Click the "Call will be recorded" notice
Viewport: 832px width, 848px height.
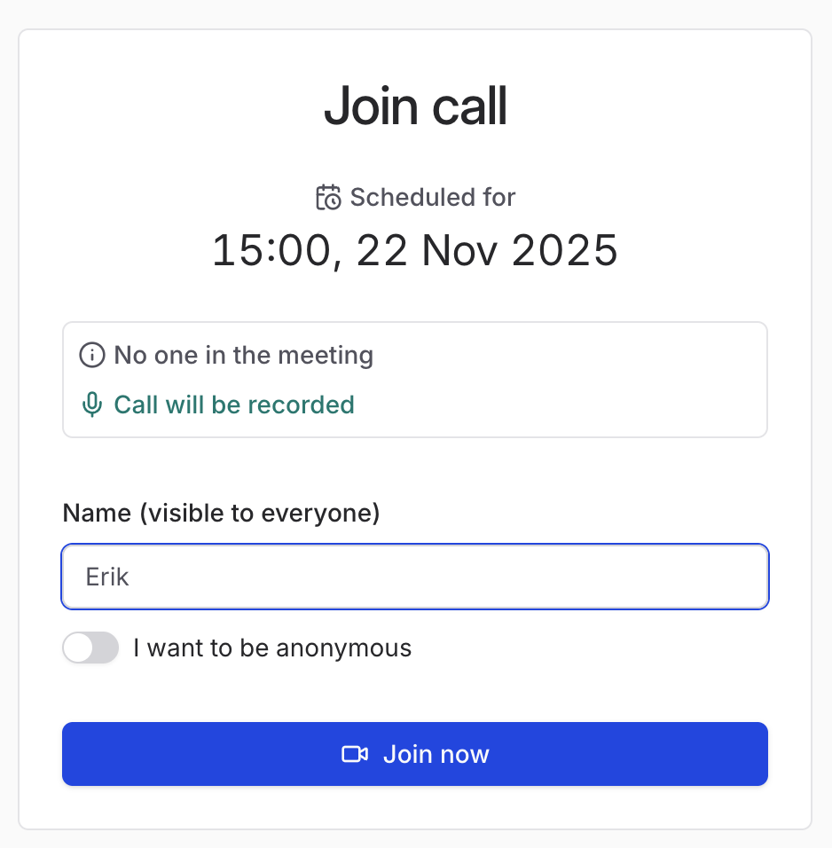[234, 405]
